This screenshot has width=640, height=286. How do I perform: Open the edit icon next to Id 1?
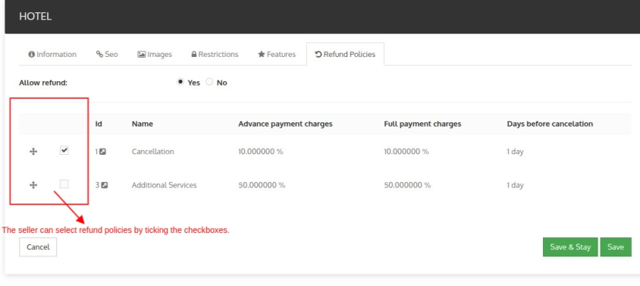(x=103, y=152)
